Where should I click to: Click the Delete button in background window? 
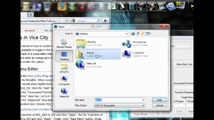180,111
